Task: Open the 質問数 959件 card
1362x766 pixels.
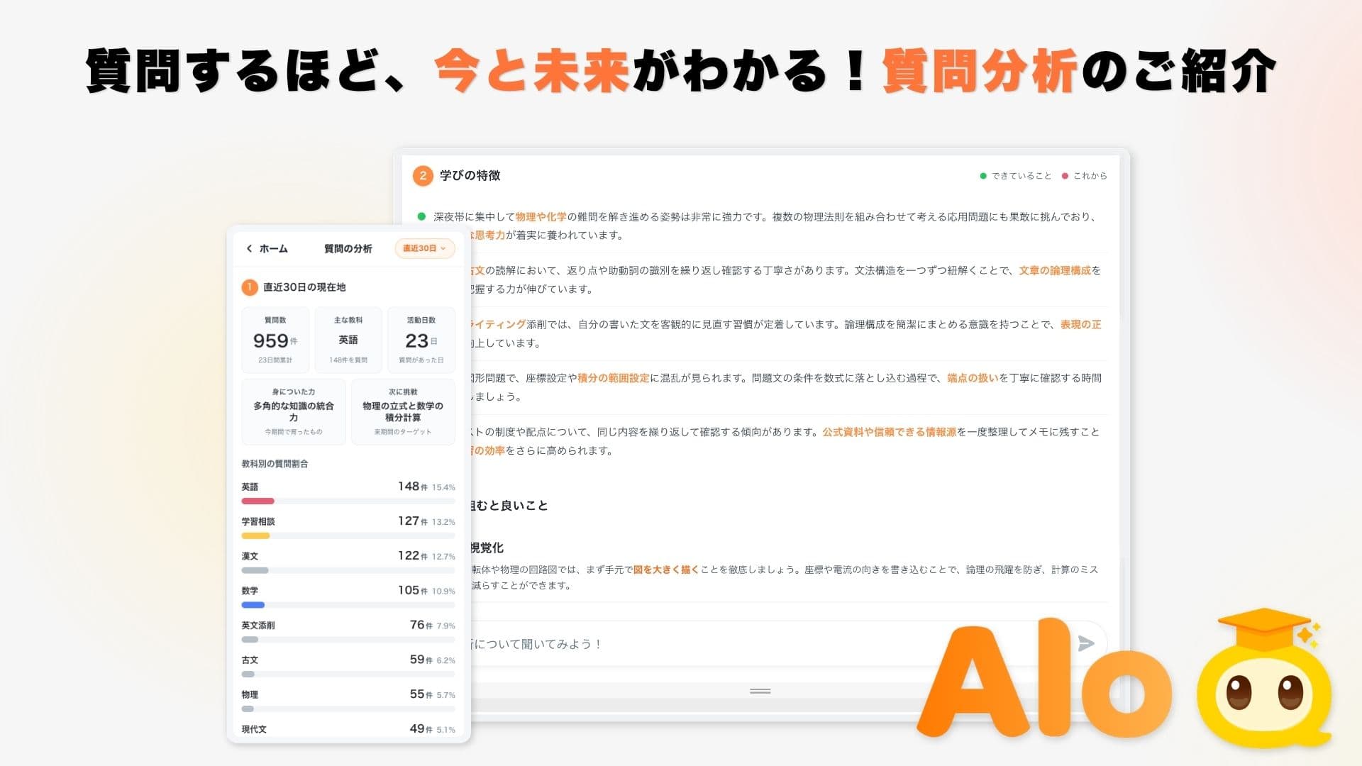Action: 275,340
